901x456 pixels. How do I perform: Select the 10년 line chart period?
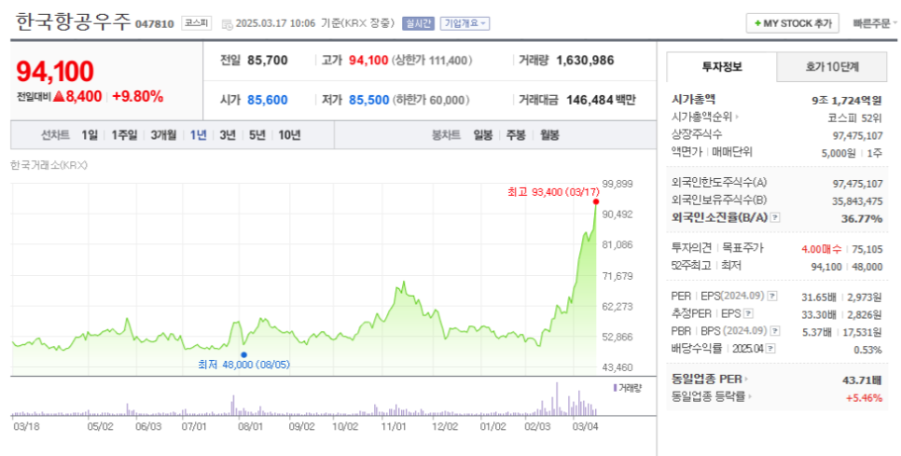[289, 135]
